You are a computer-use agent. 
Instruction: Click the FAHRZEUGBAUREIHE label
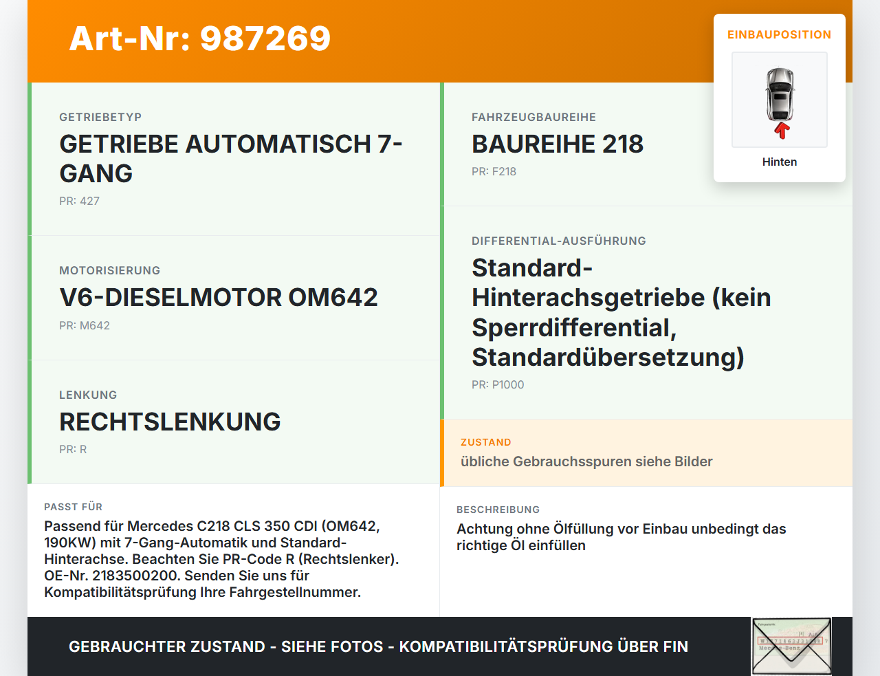point(533,118)
